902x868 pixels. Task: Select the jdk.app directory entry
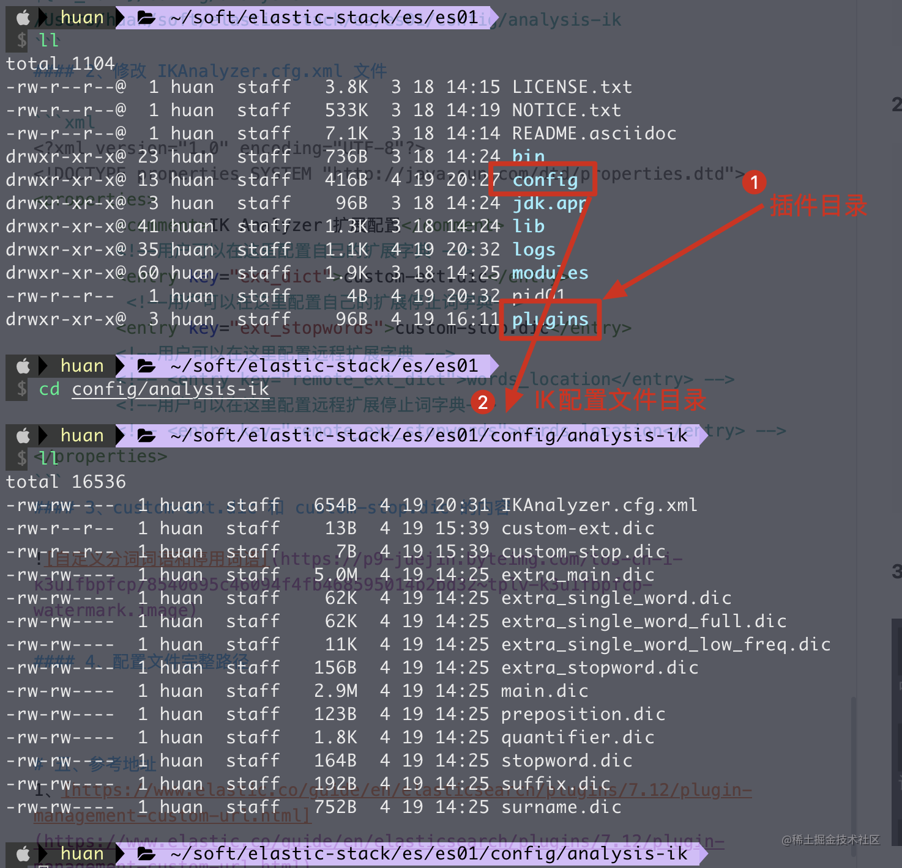coord(550,203)
